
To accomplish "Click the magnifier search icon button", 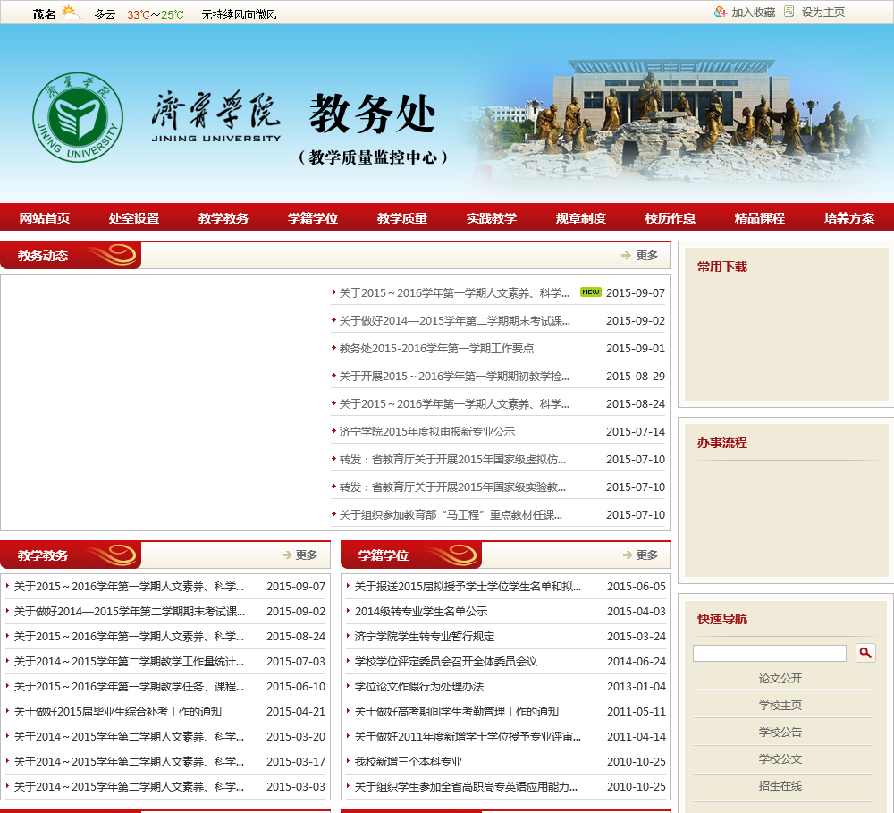I will click(865, 653).
